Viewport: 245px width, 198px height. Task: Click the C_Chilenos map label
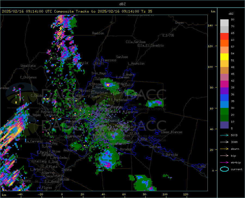pyautogui.click(x=28, y=77)
